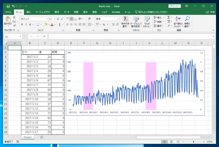Click the red font color swatch
The image size is (219, 147).
52,25
